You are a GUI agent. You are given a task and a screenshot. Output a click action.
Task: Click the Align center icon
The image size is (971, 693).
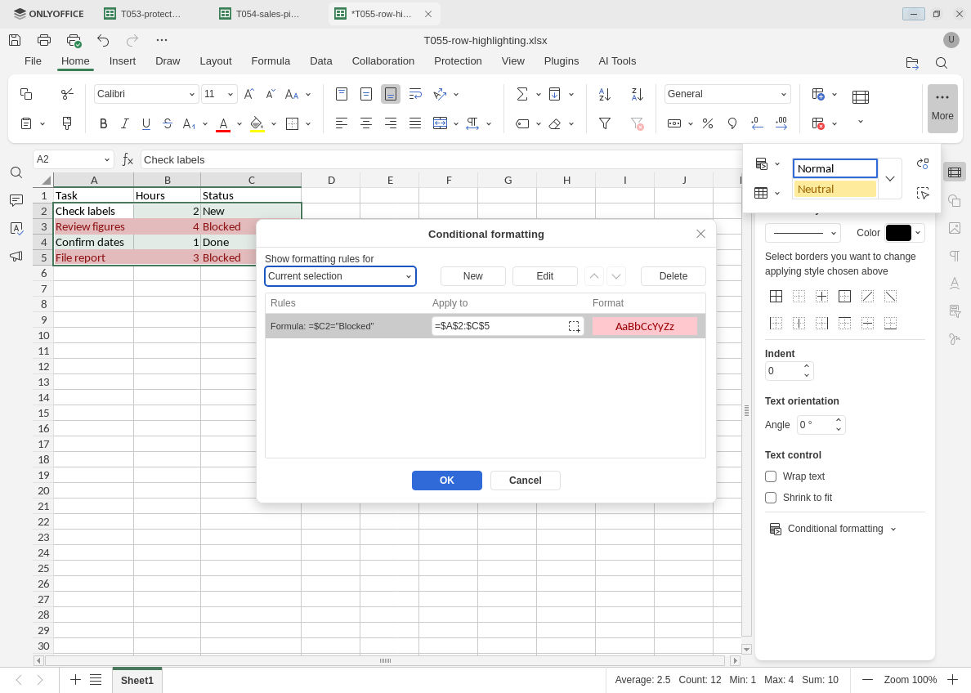pyautogui.click(x=366, y=123)
